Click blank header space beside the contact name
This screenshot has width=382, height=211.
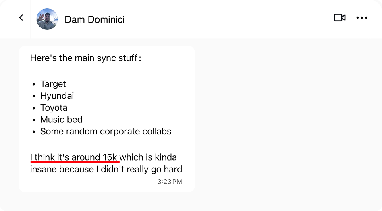(226, 19)
